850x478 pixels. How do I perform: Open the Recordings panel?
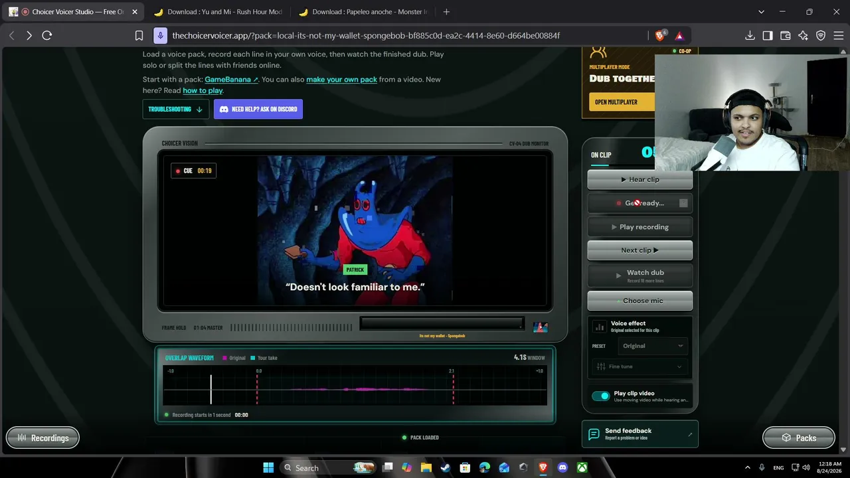point(42,438)
